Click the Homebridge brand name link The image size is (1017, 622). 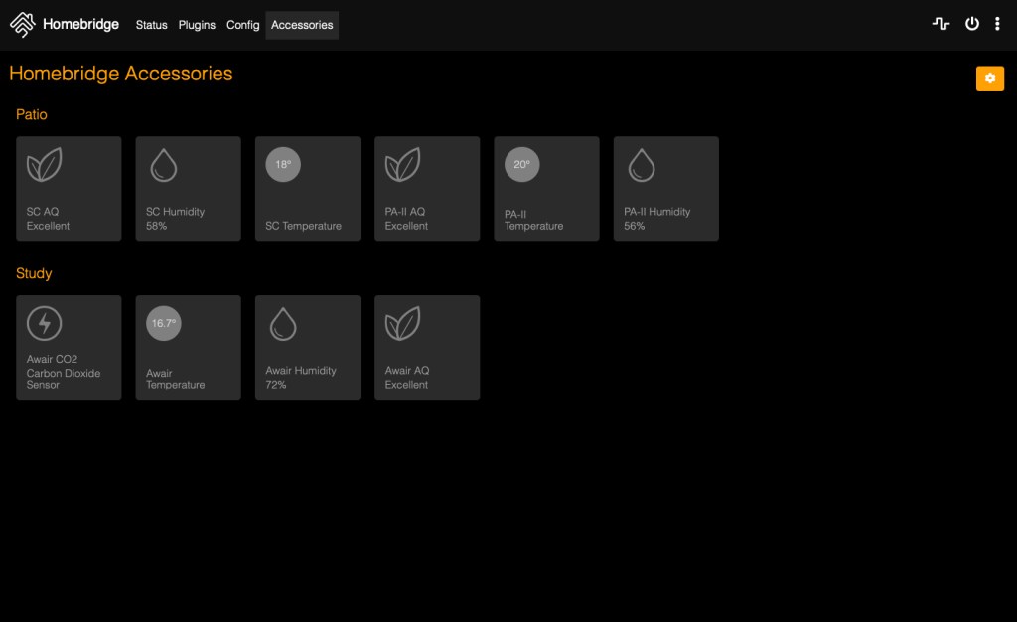coord(80,25)
